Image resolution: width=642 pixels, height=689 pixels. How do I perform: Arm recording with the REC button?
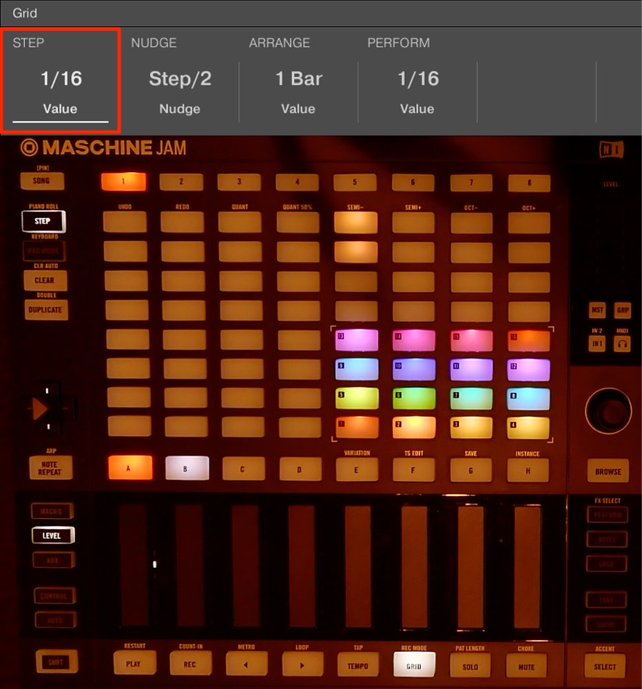tap(190, 664)
